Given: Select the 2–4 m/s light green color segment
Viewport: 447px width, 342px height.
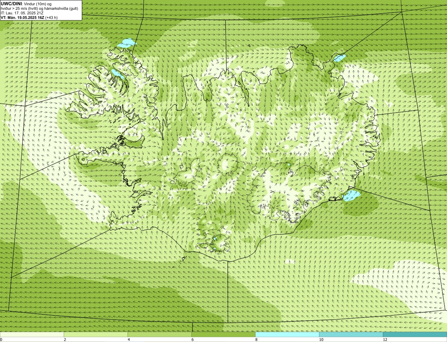Looking at the screenshot, I should 96,335.
